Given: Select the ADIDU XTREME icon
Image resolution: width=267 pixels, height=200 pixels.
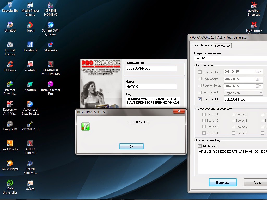Looking at the screenshot, I should pos(30,147).
